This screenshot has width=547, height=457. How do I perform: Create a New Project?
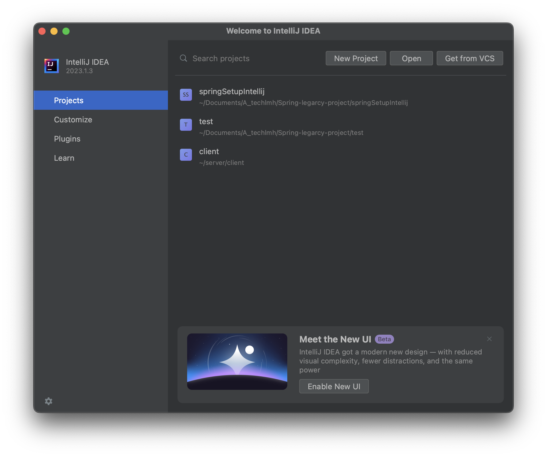point(356,58)
